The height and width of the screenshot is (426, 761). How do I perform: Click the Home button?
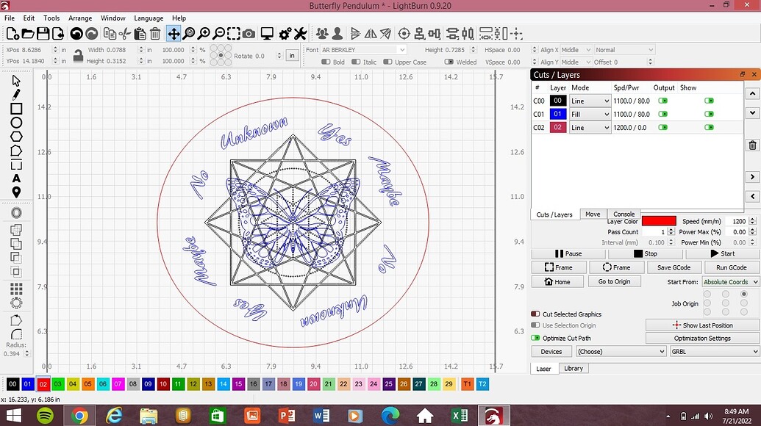(557, 281)
